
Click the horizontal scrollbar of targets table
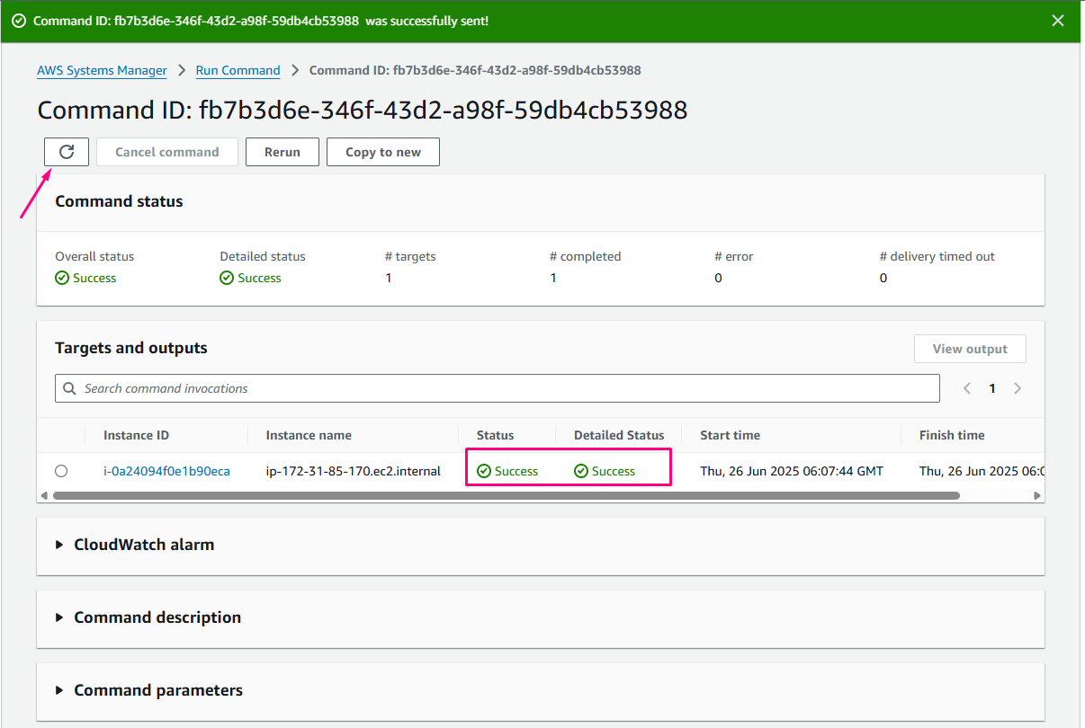pos(504,495)
